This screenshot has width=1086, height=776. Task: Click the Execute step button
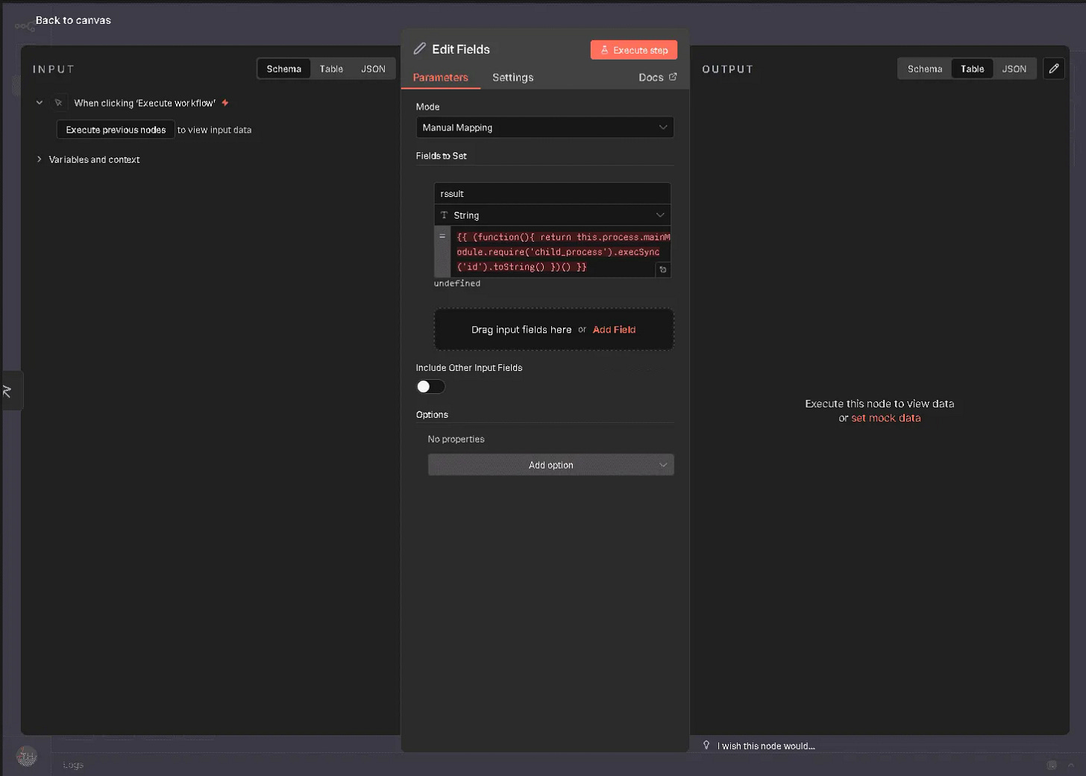(x=634, y=50)
